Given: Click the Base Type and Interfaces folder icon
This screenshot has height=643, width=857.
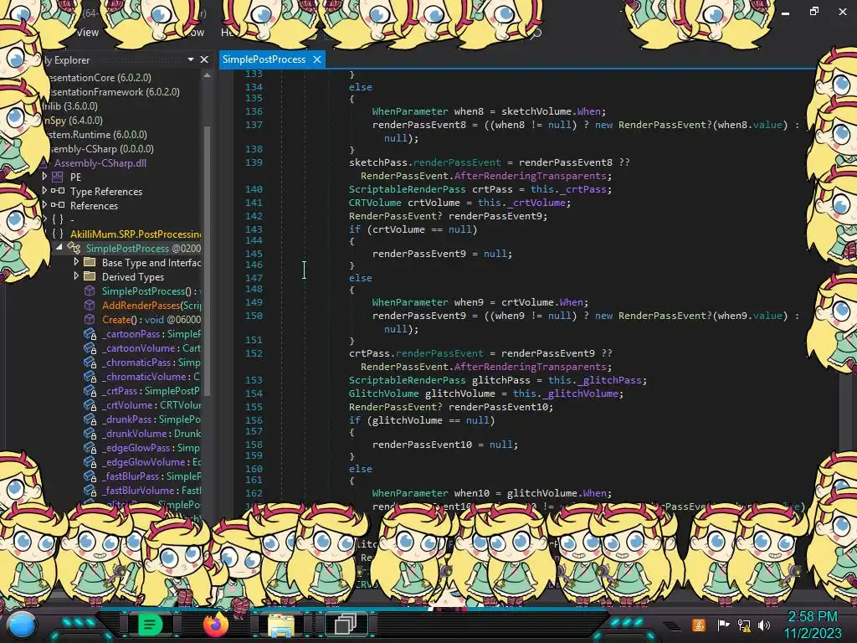Looking at the screenshot, I should [90, 262].
